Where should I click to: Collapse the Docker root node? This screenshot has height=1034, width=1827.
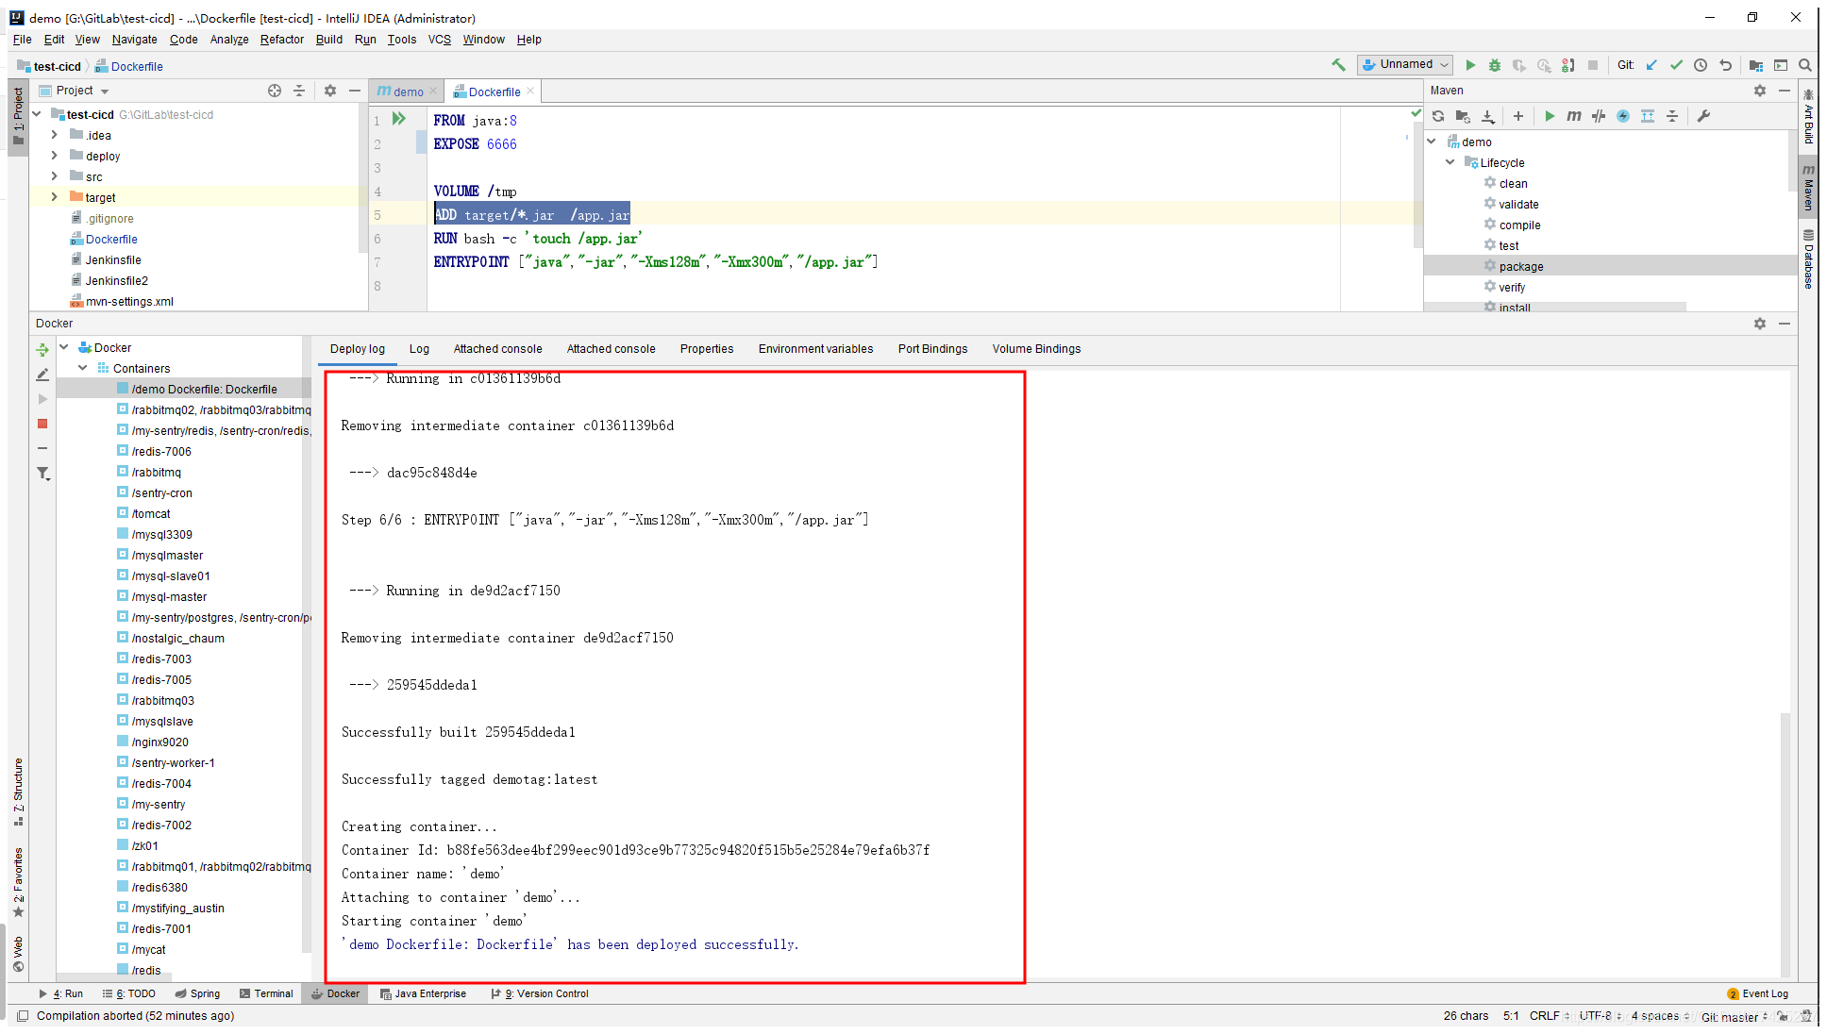(x=64, y=347)
